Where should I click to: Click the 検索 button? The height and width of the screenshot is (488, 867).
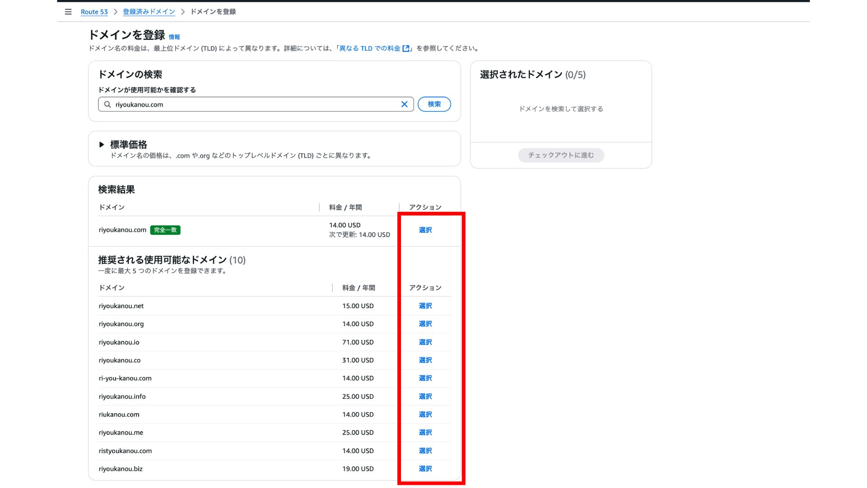[434, 104]
